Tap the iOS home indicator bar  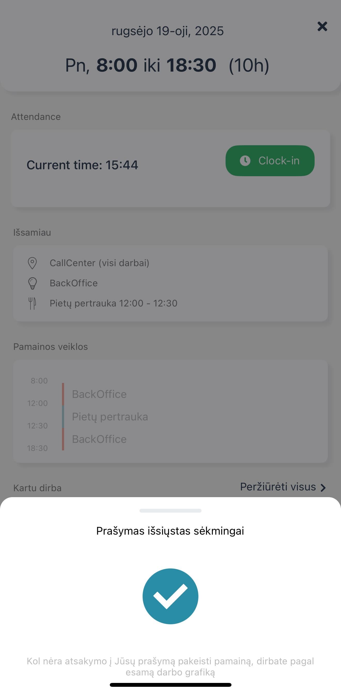coord(171,685)
